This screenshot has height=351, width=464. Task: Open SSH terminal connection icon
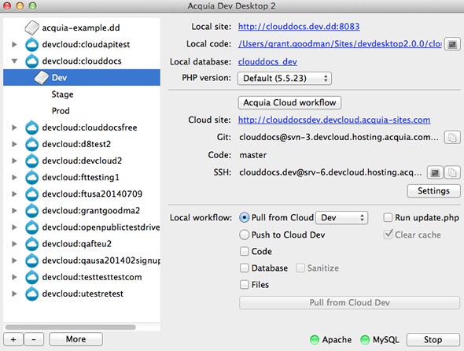tap(435, 172)
